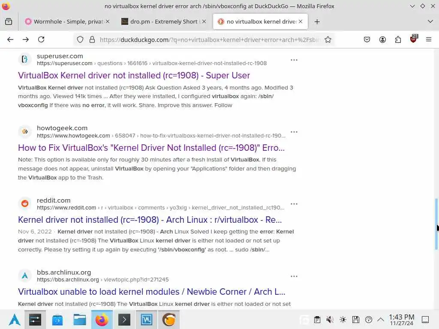Toggle the muted volume tray icon
439x329 pixels.
pyautogui.click(x=330, y=320)
